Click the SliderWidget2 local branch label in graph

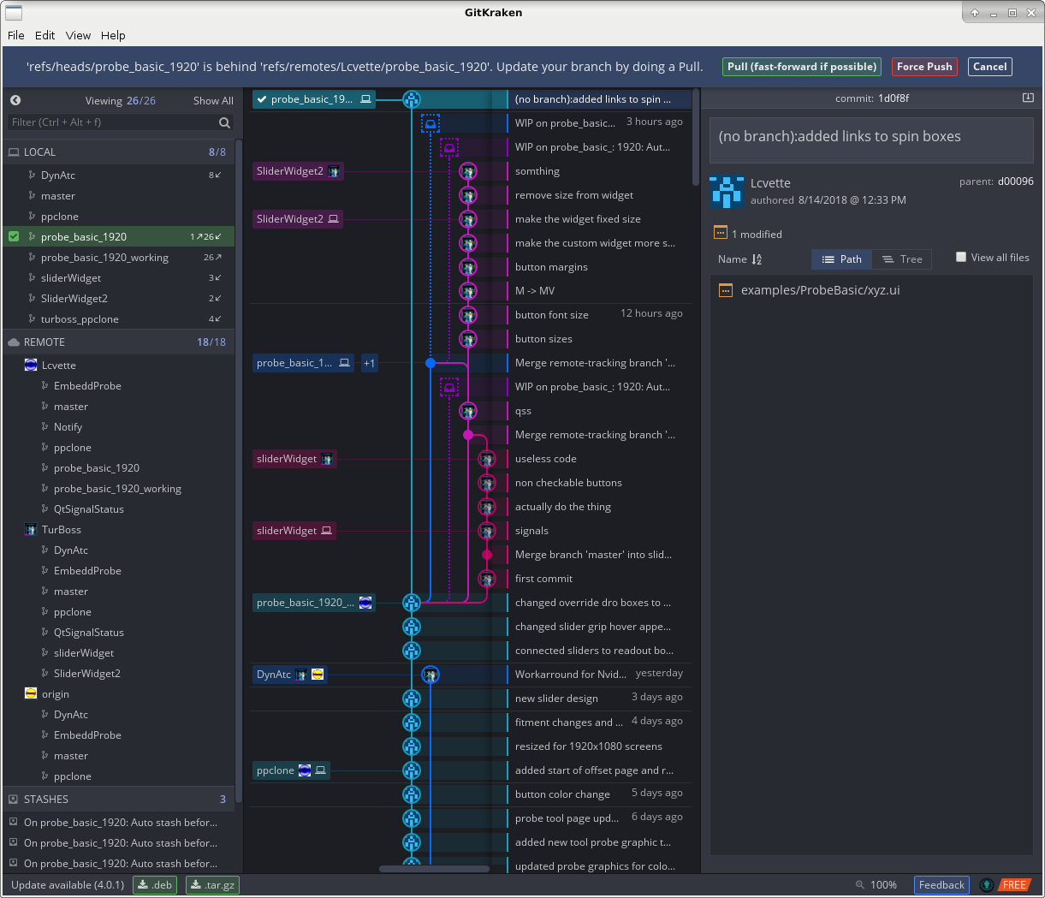[x=298, y=219]
